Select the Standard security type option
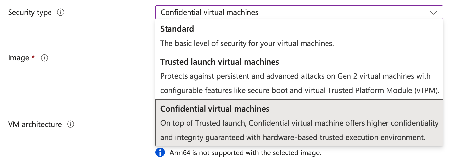The height and width of the screenshot is (160, 455). (x=299, y=36)
